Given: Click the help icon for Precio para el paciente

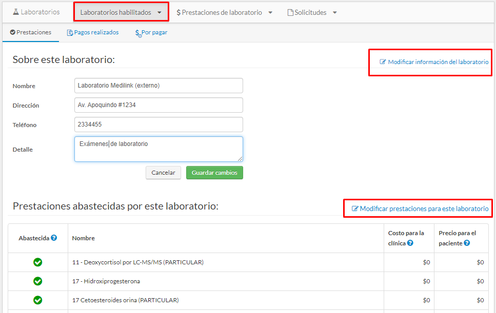Looking at the screenshot, I should [467, 243].
